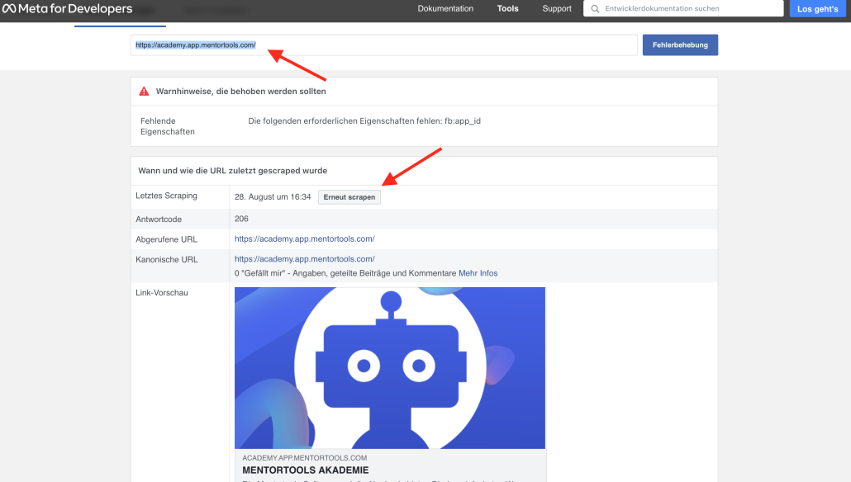The image size is (851, 482).
Task: Click the Antwortcode value 206
Action: [x=241, y=219]
